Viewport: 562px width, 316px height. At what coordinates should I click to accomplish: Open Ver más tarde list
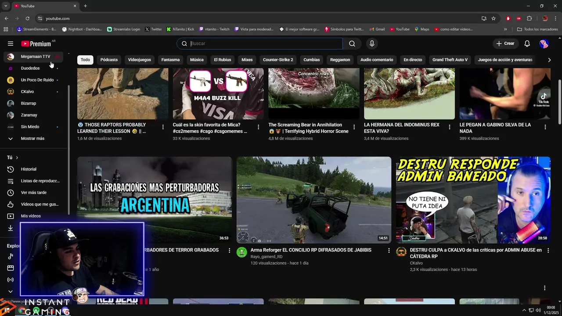coord(34,193)
